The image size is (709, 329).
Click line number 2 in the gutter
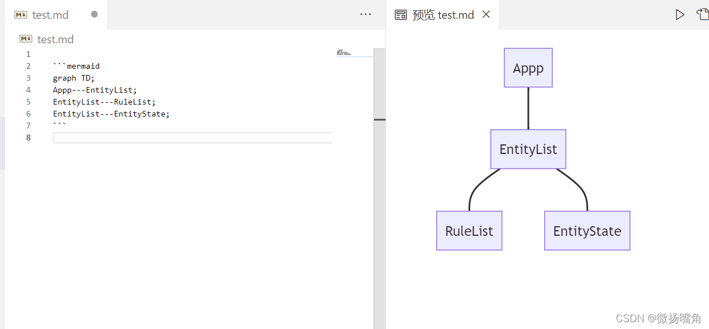pyautogui.click(x=28, y=66)
